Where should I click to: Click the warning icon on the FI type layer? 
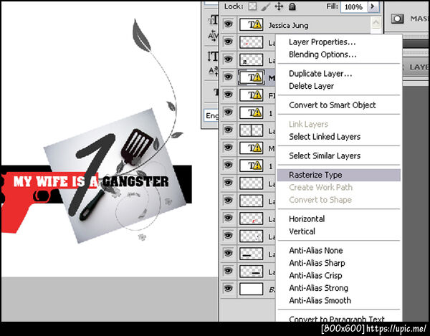(x=257, y=95)
